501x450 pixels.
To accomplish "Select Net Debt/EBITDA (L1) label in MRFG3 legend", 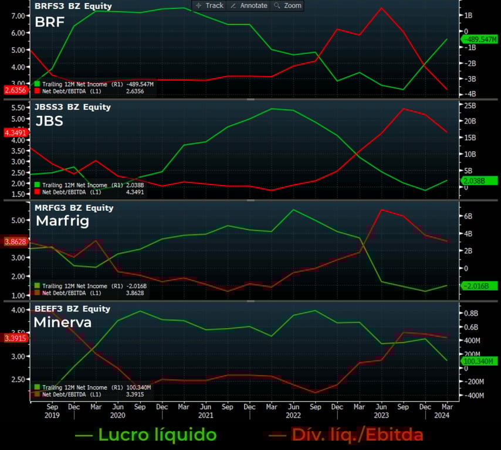I will [72, 293].
